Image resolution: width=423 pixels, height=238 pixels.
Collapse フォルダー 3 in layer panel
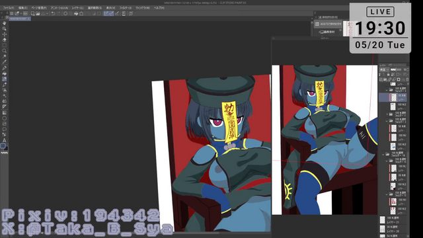pyautogui.click(x=387, y=90)
